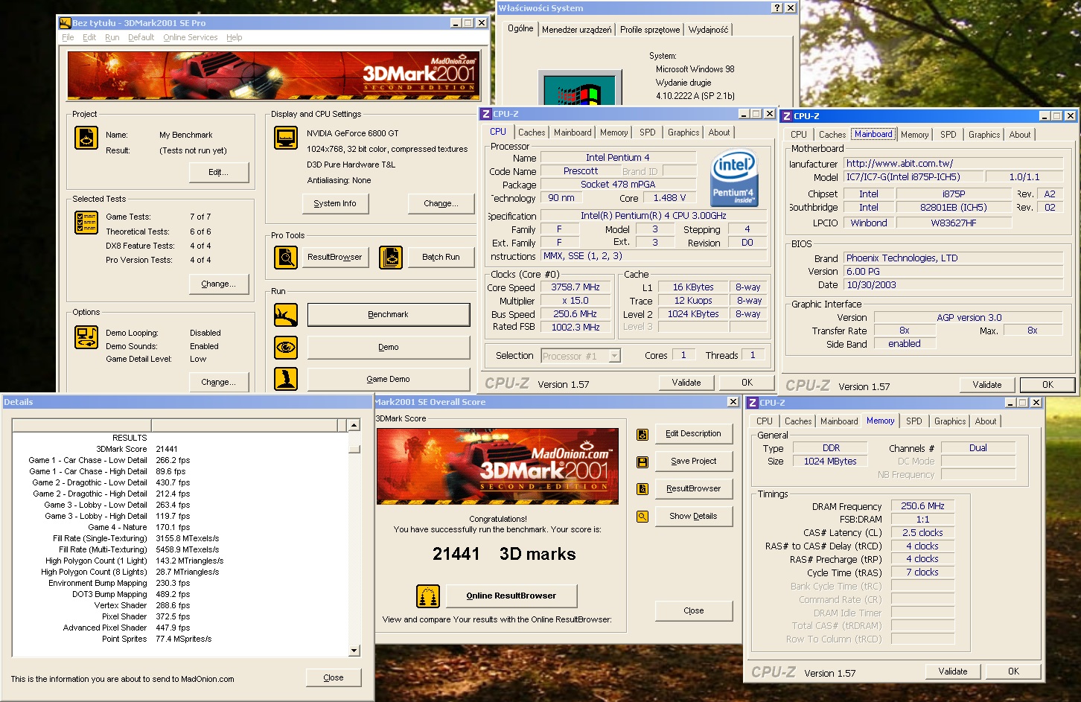This screenshot has height=702, width=1081.
Task: Click the Display and CPU Settings monitor icon
Action: coord(286,138)
